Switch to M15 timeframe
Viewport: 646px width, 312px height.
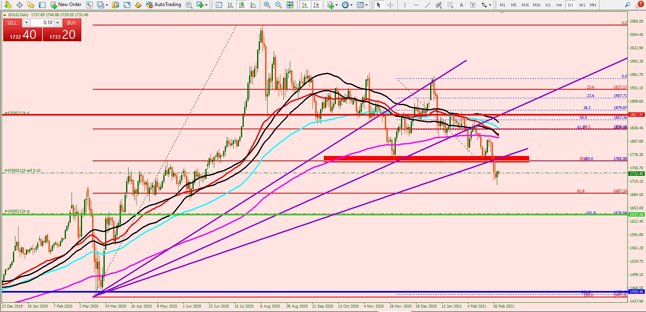click(525, 5)
